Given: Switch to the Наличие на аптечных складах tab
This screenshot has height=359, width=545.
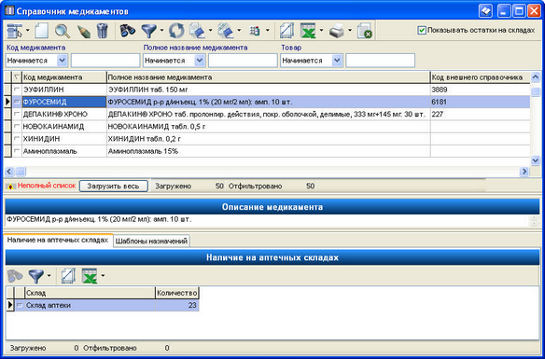Looking at the screenshot, I should pos(58,241).
